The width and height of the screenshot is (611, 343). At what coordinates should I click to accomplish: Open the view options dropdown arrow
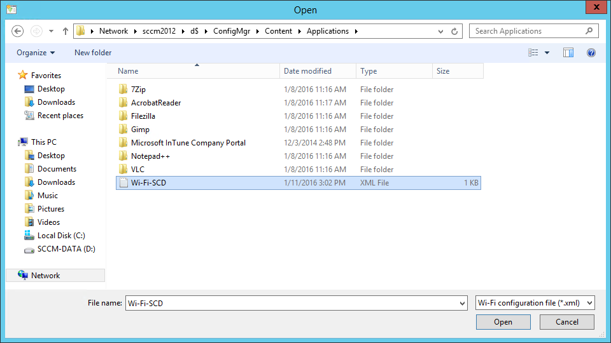tap(547, 53)
